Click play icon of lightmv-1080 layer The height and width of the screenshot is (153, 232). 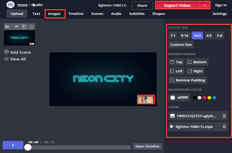(172, 127)
